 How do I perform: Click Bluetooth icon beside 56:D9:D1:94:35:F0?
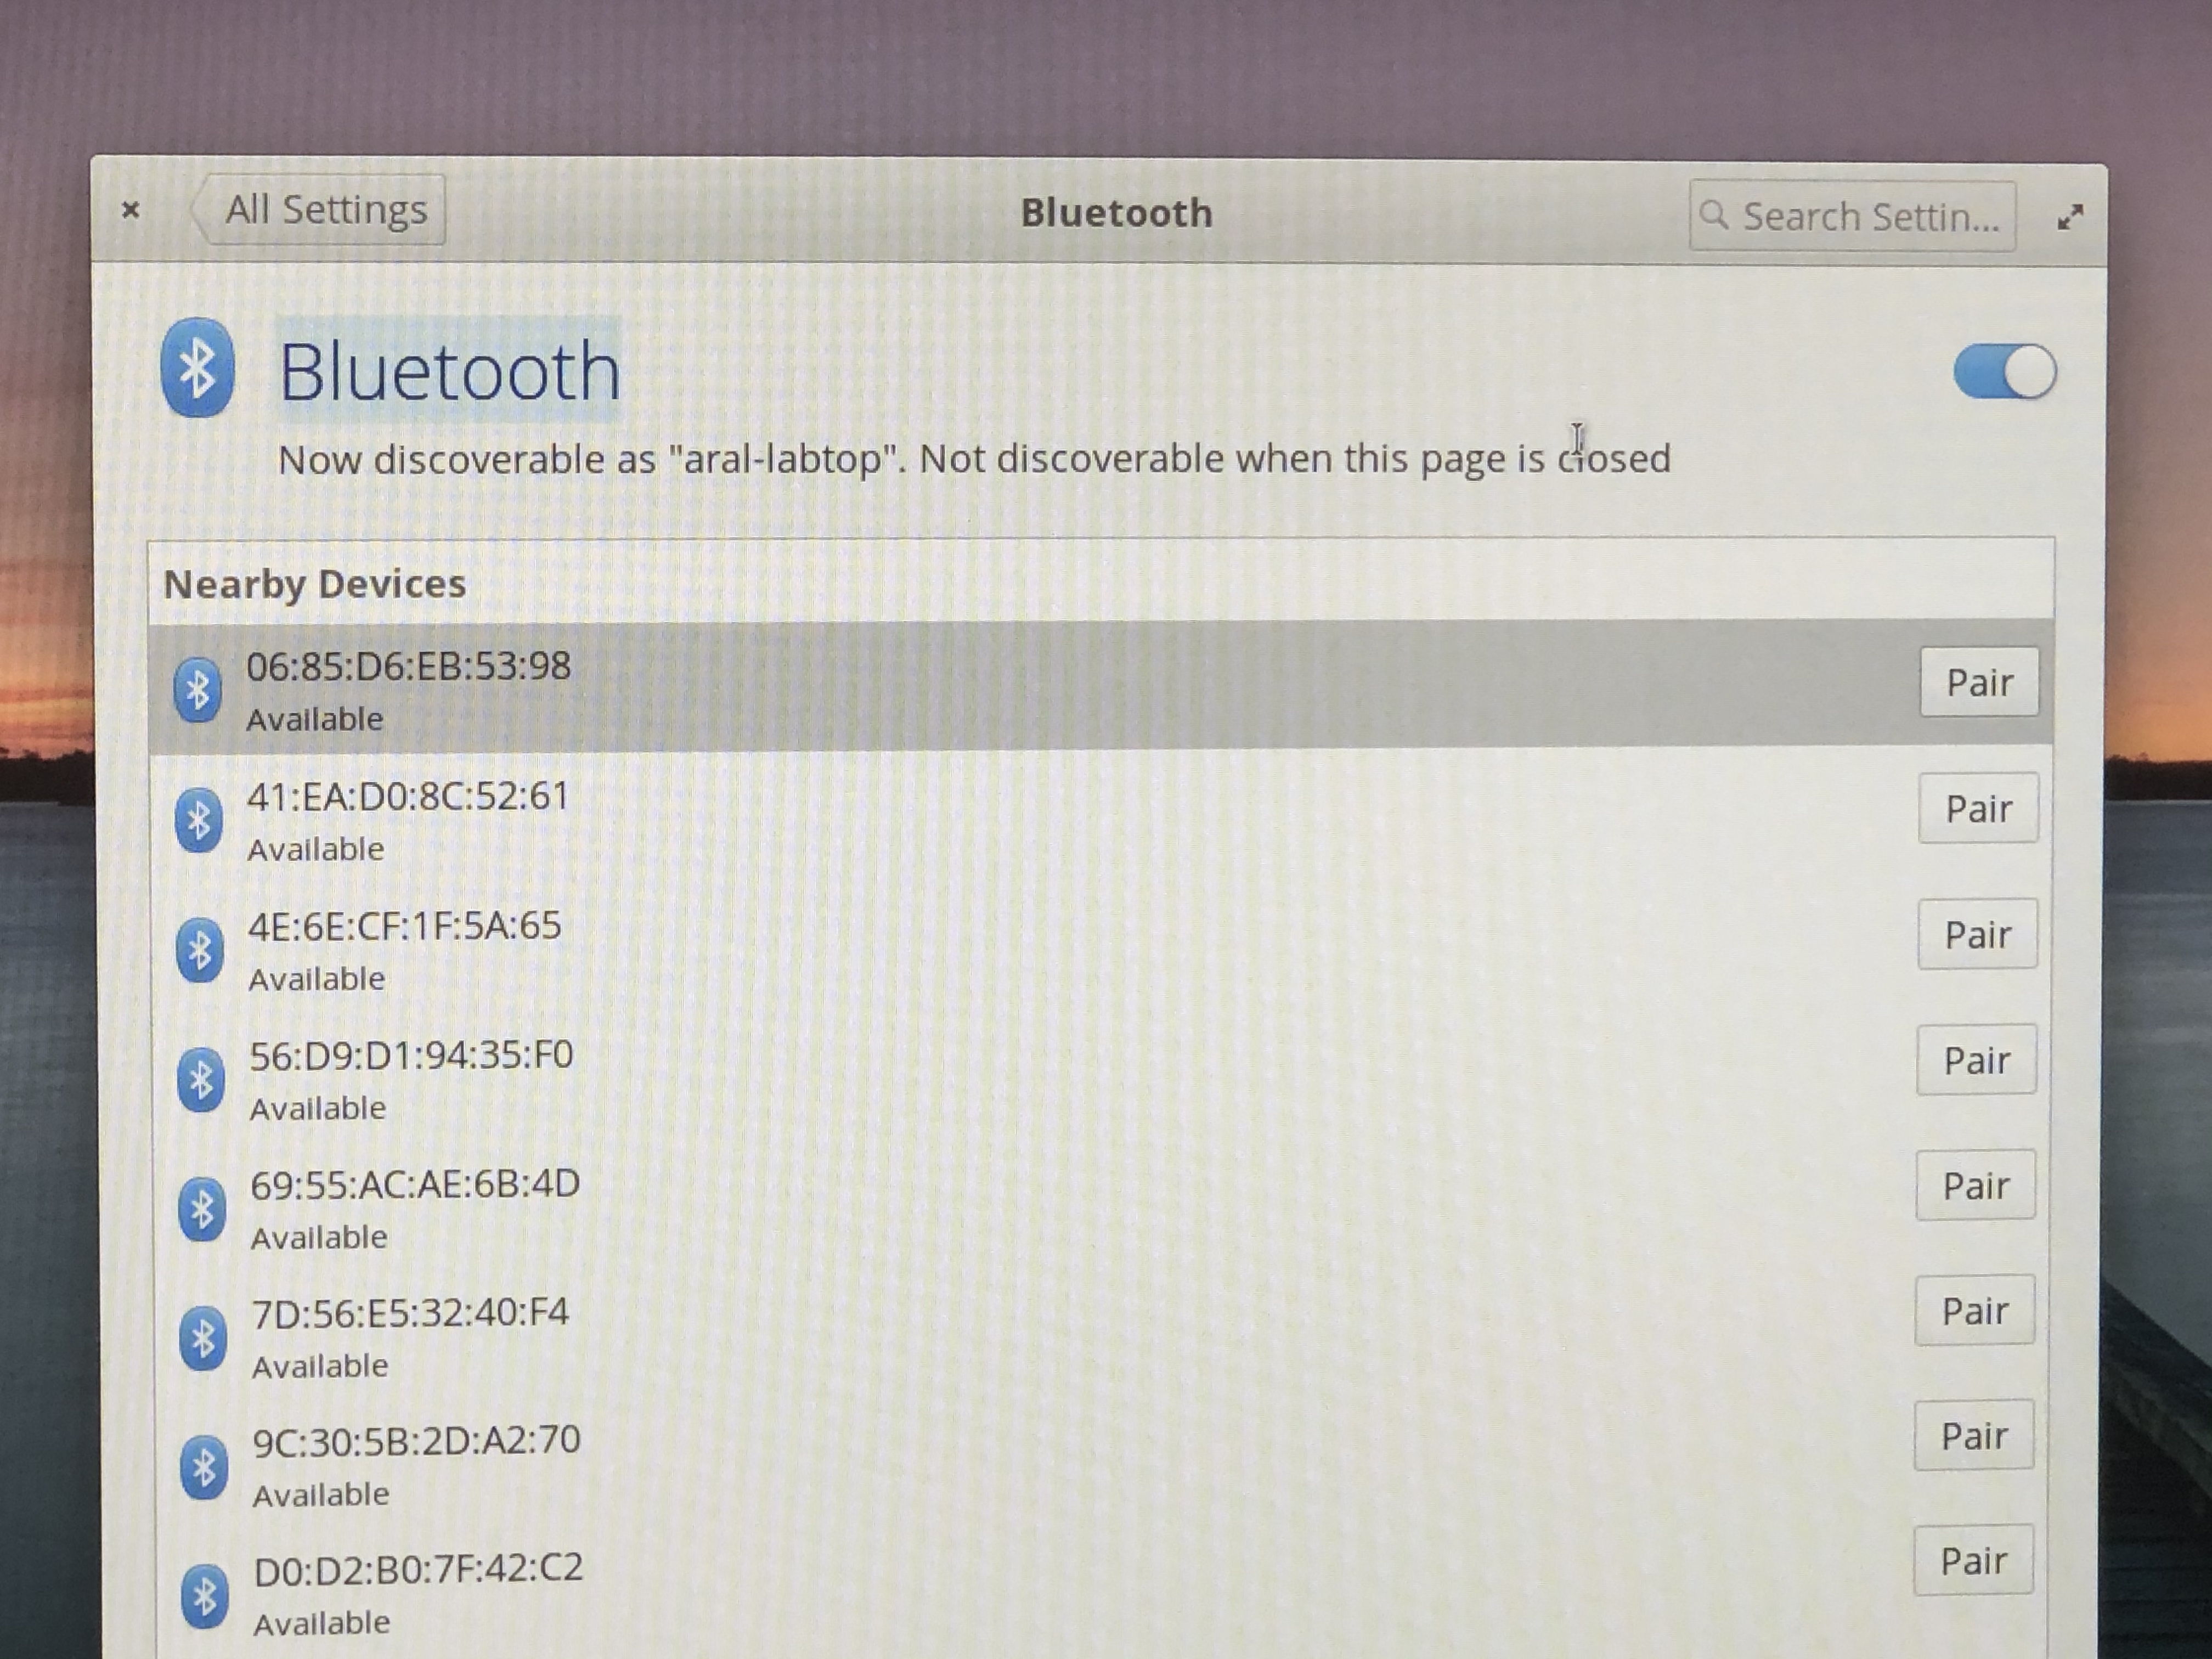[200, 1079]
